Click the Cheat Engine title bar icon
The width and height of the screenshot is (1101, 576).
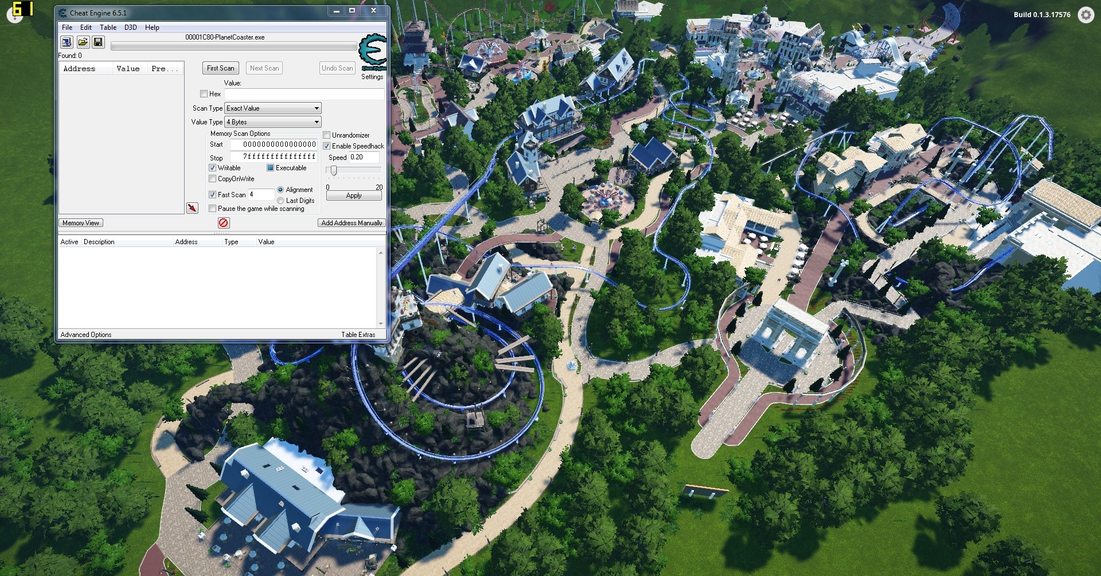pyautogui.click(x=63, y=13)
